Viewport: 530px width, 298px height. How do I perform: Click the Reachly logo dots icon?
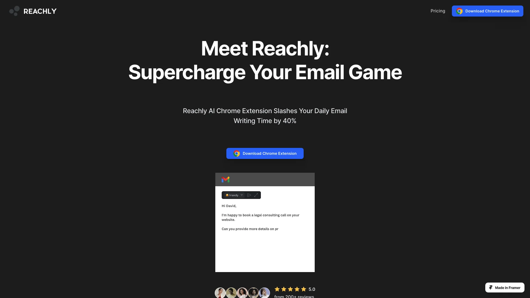[x=14, y=10]
